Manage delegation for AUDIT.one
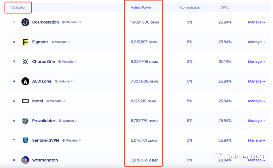The width and height of the screenshot is (273, 168). [x=257, y=81]
